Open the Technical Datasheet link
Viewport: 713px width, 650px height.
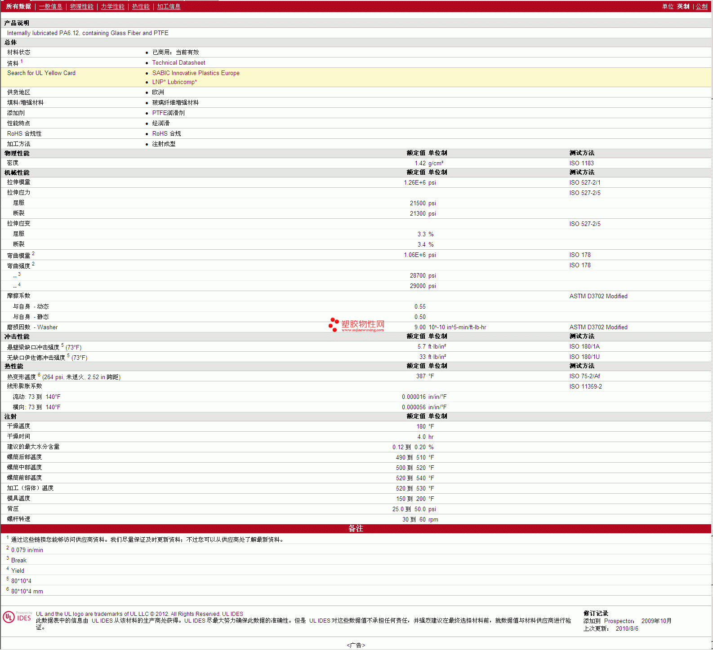pos(178,63)
